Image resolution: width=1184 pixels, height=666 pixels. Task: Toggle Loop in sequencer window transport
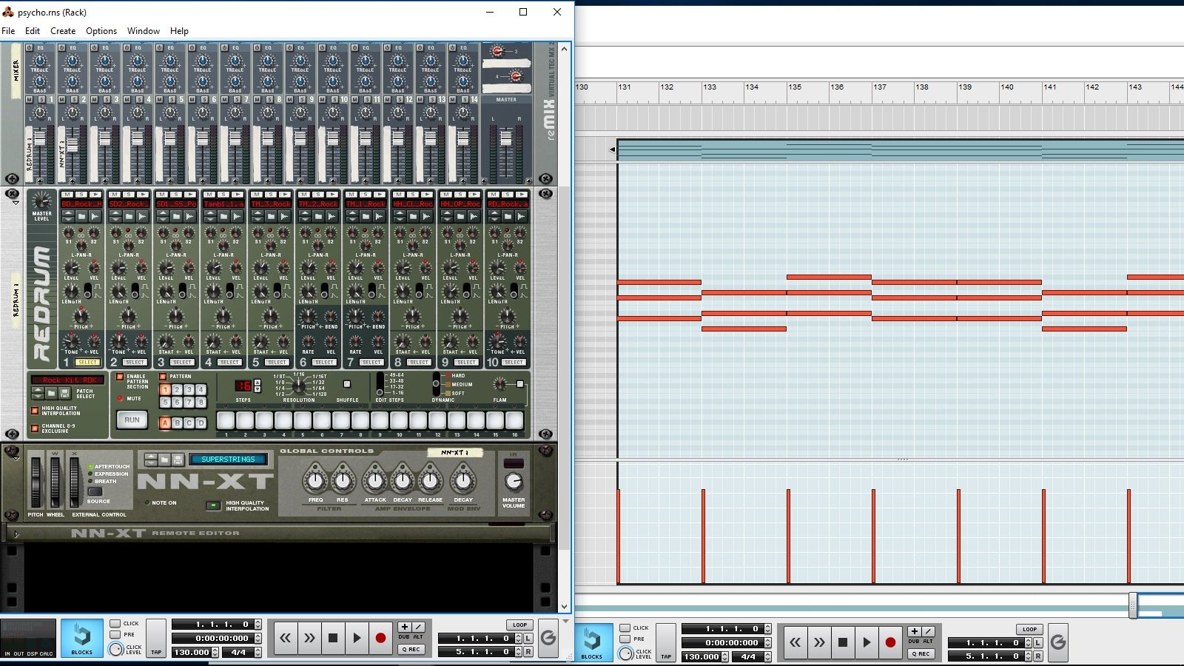(x=1030, y=629)
